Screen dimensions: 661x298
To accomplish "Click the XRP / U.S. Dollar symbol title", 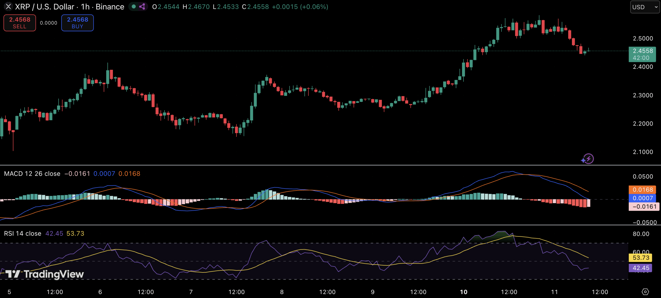I will (44, 7).
